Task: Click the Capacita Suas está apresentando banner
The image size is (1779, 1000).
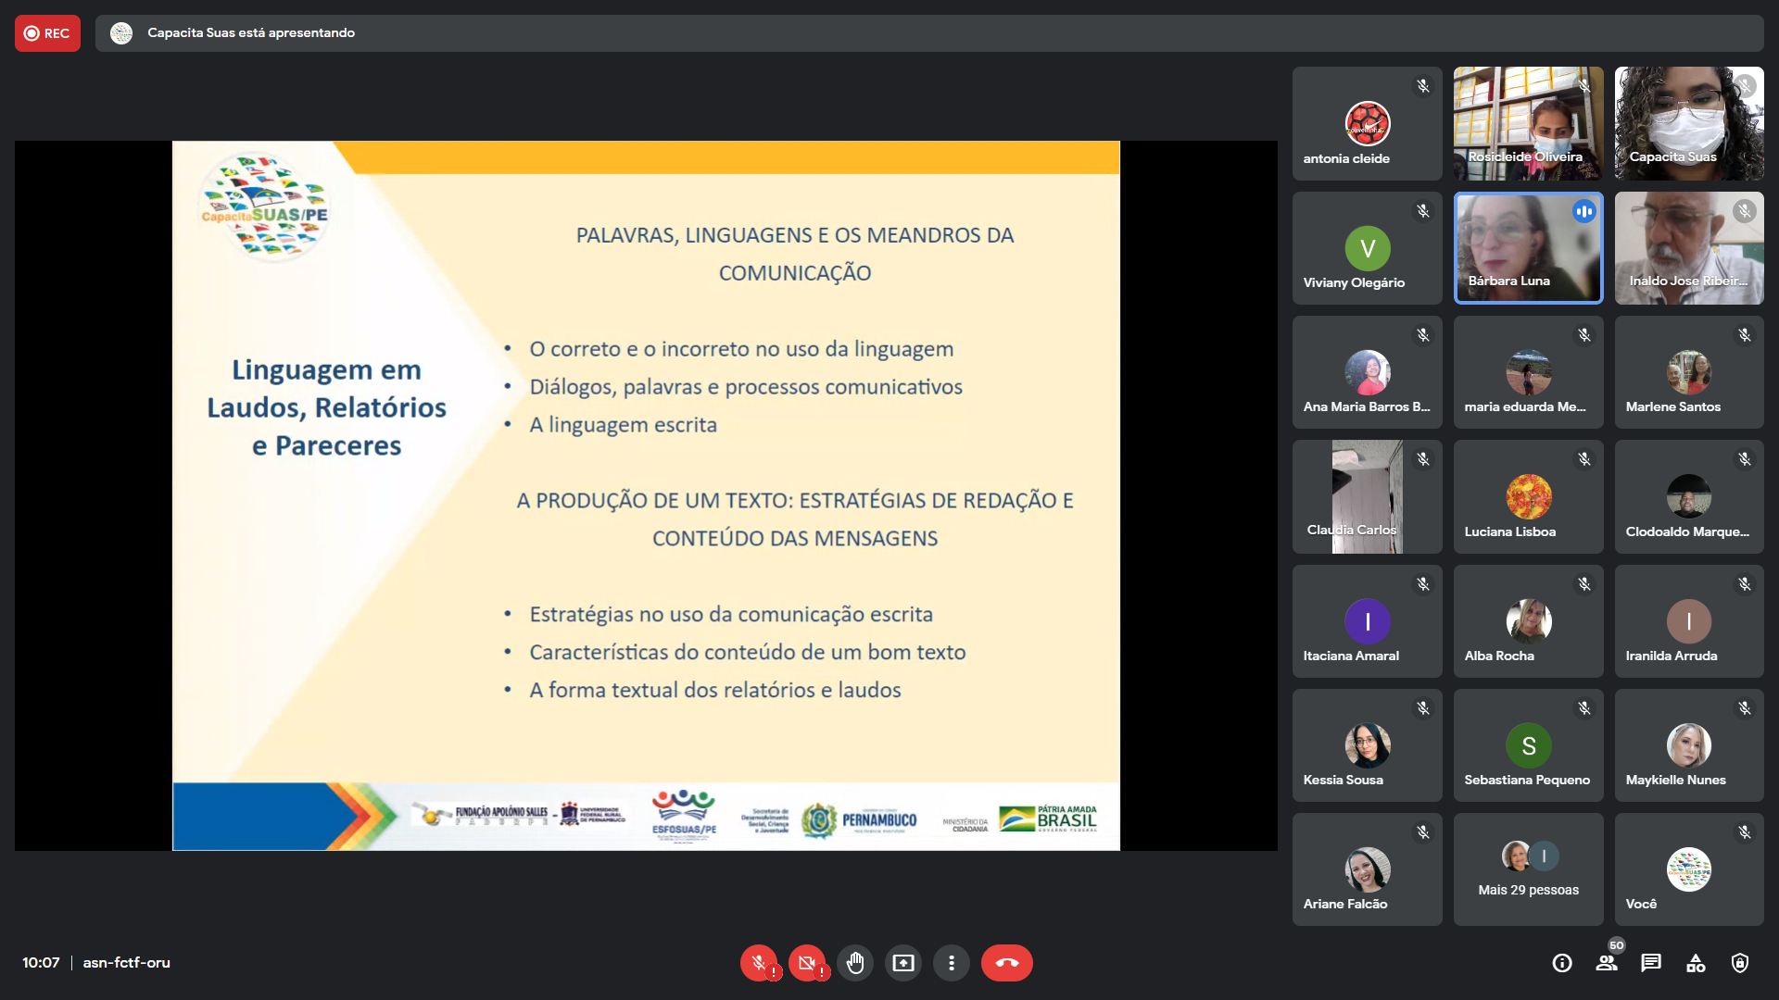Action: pos(250,33)
